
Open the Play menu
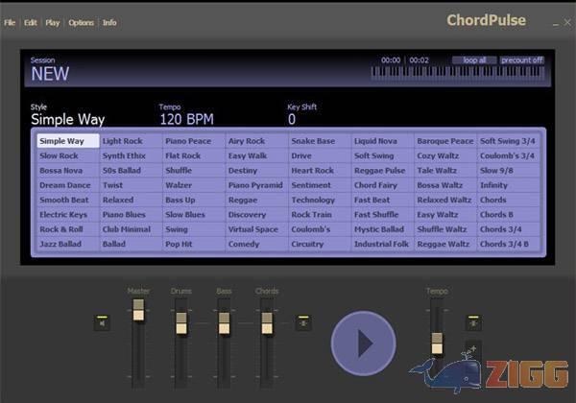click(x=52, y=22)
